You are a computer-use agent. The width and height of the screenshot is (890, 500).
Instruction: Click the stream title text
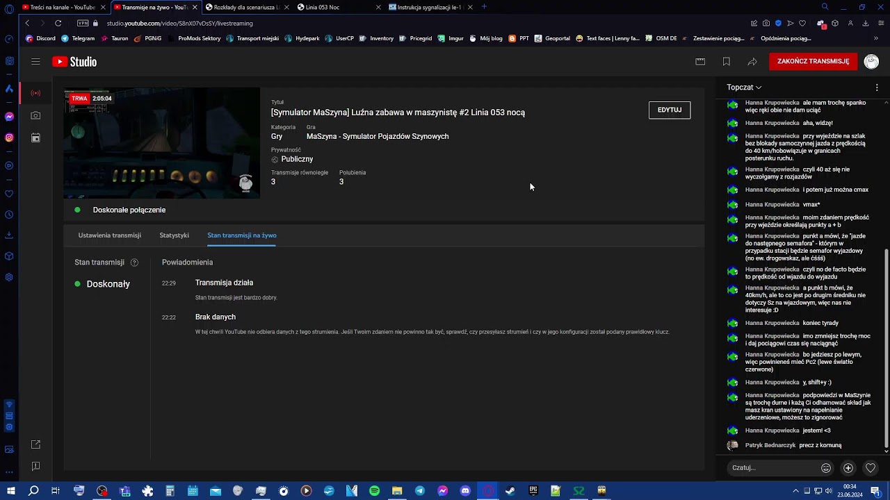[x=398, y=112]
